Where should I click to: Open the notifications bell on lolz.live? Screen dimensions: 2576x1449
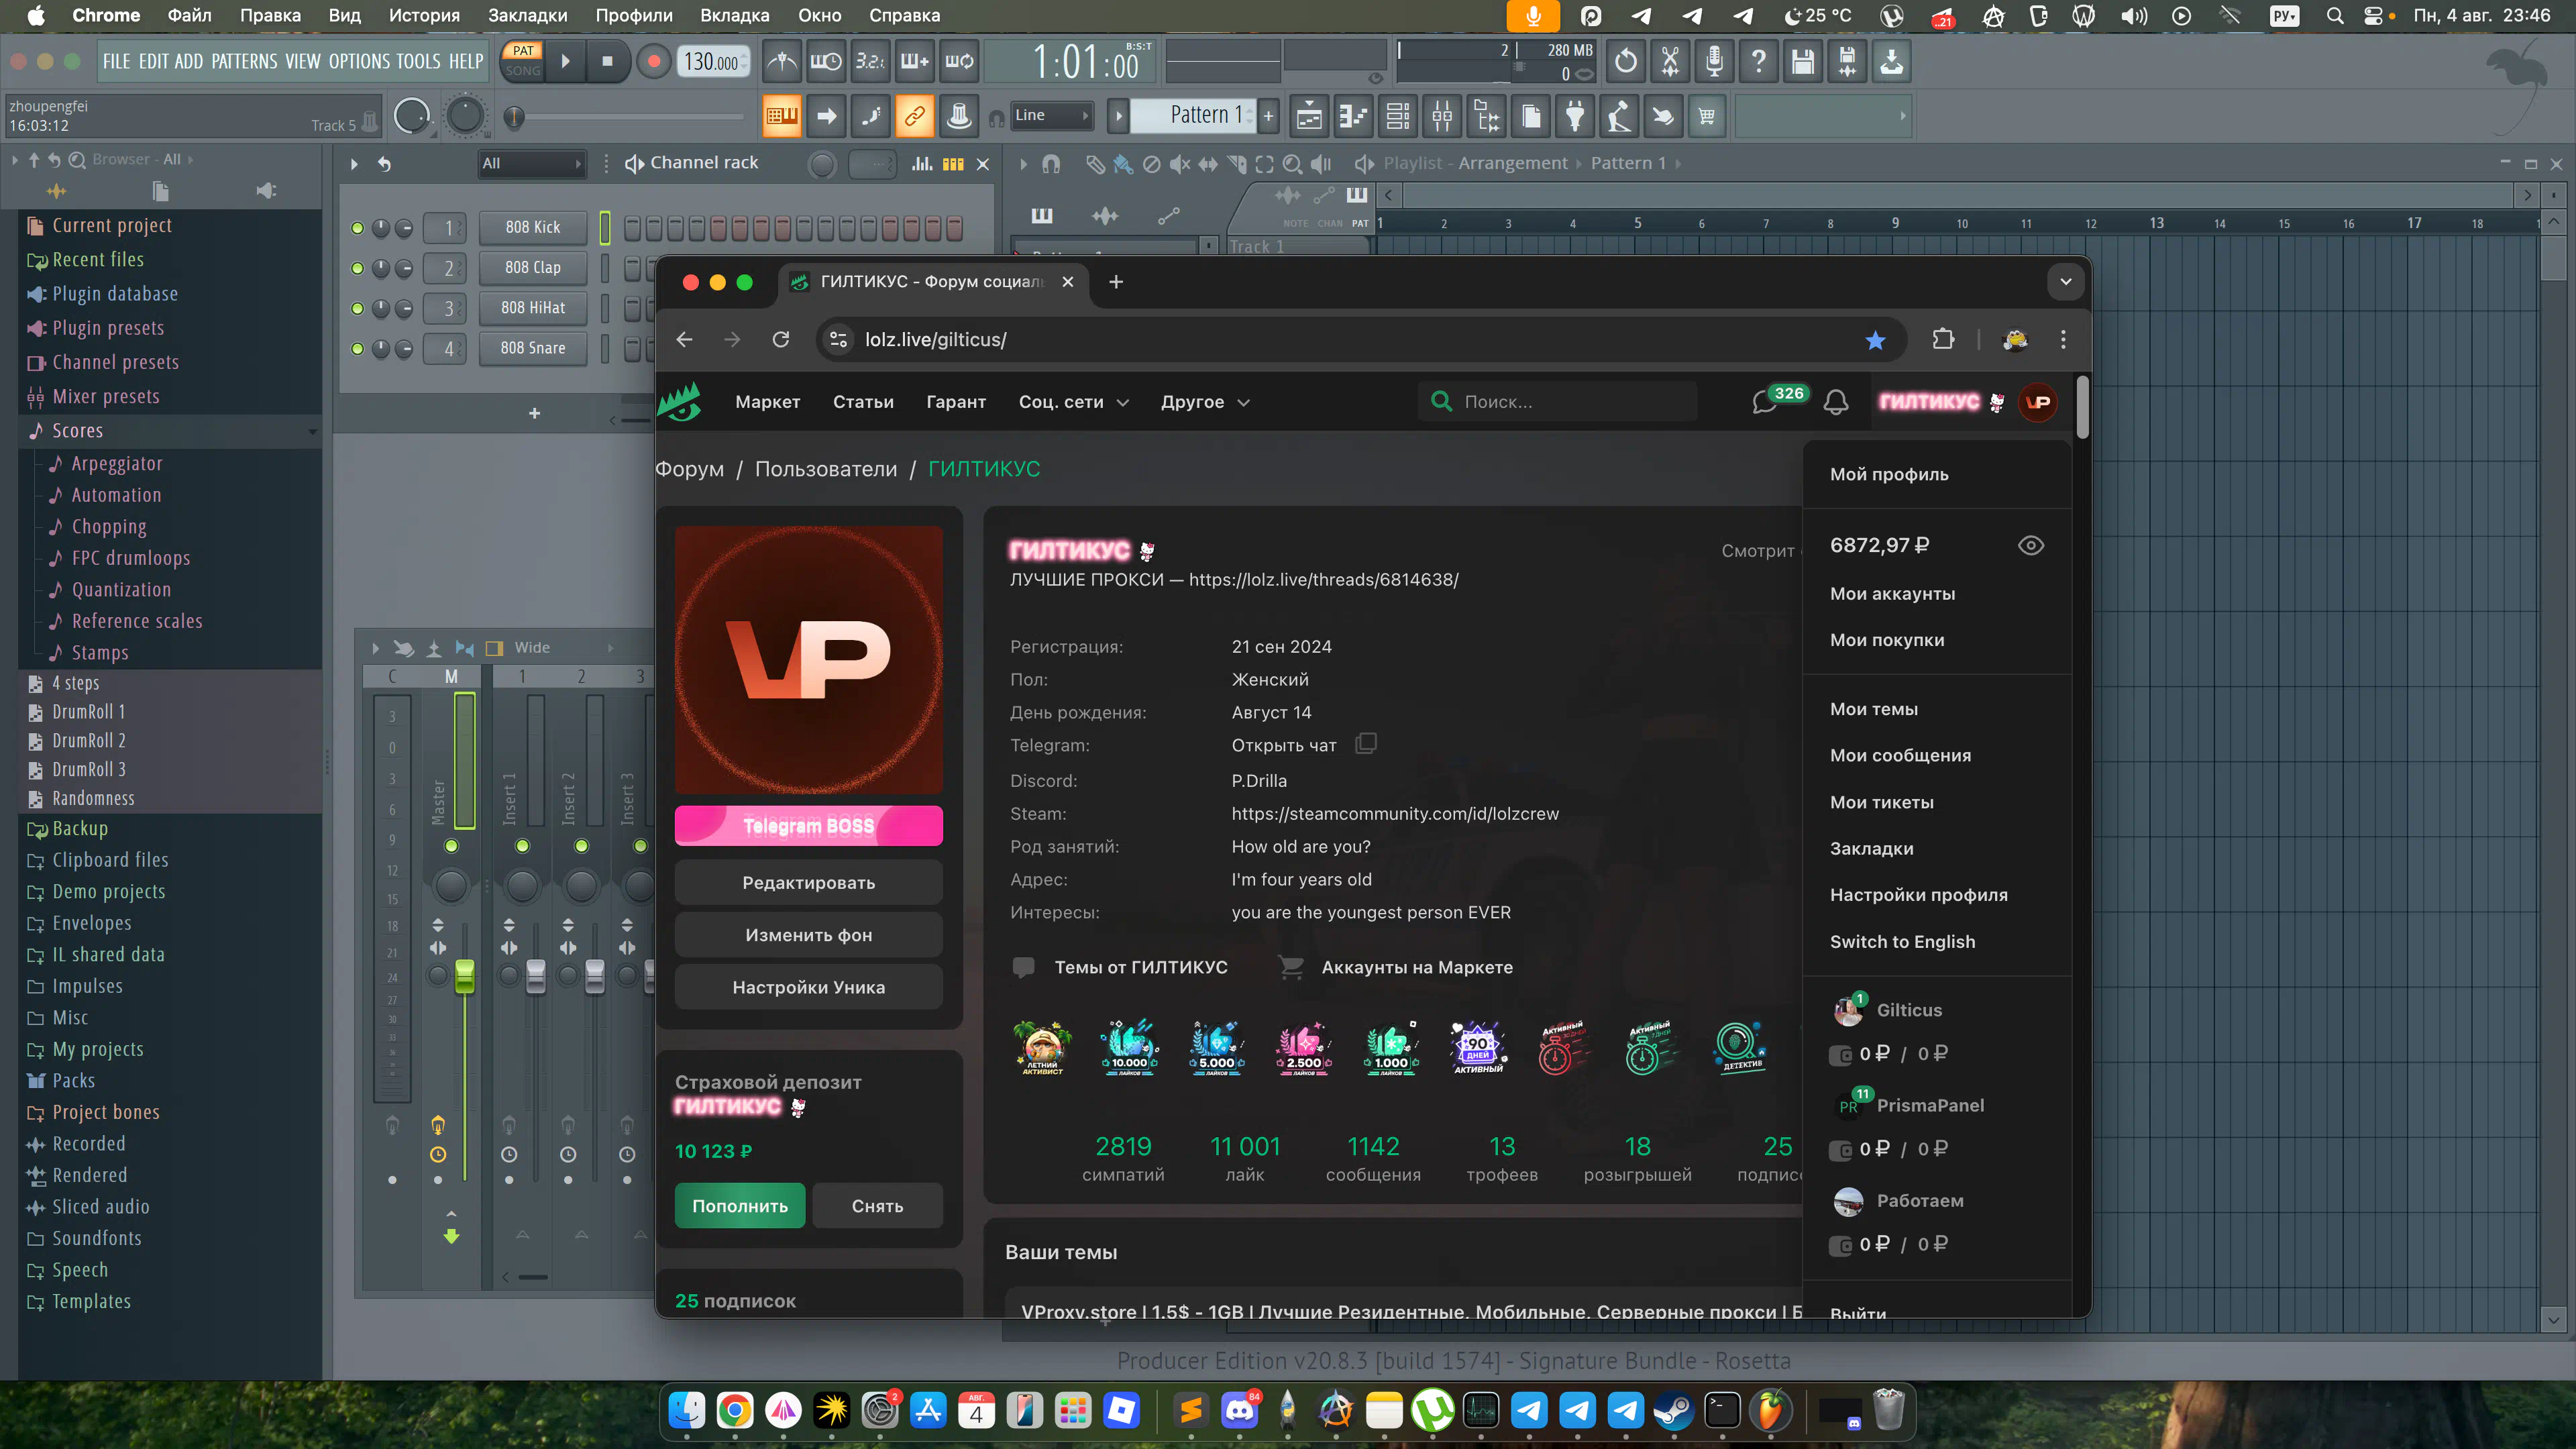1836,402
